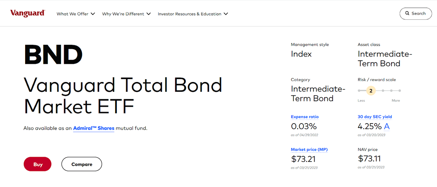Open the Search button in the header

(x=416, y=13)
